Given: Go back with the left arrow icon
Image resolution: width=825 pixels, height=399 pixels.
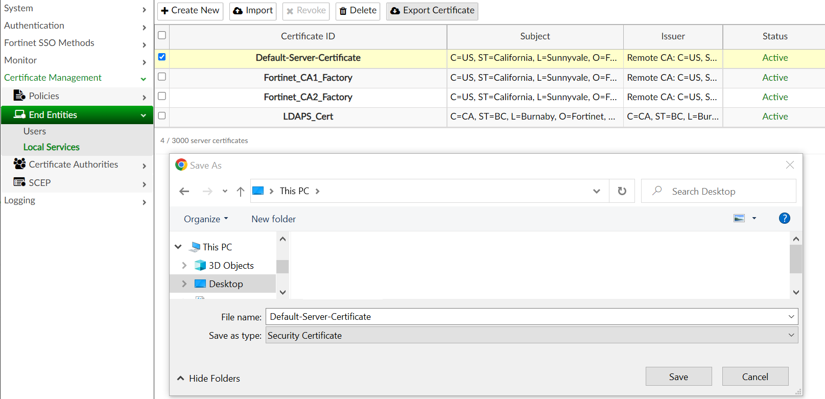Looking at the screenshot, I should click(184, 191).
